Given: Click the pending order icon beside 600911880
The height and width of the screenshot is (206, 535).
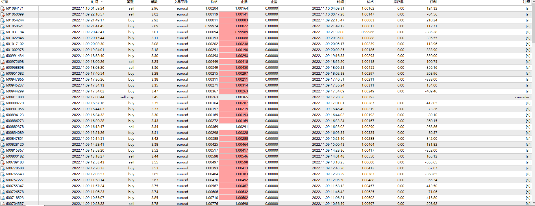Looking at the screenshot, I should click(x=3, y=97).
